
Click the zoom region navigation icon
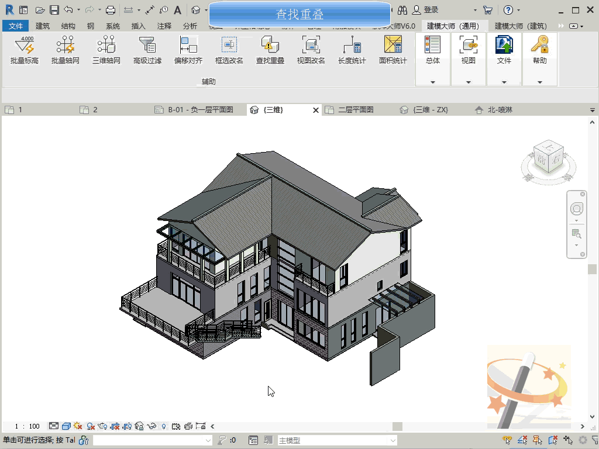(x=576, y=233)
